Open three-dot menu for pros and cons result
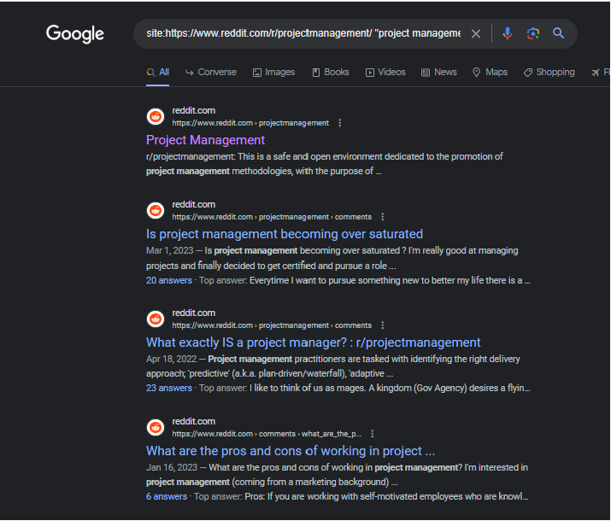The image size is (611, 521). [x=373, y=434]
